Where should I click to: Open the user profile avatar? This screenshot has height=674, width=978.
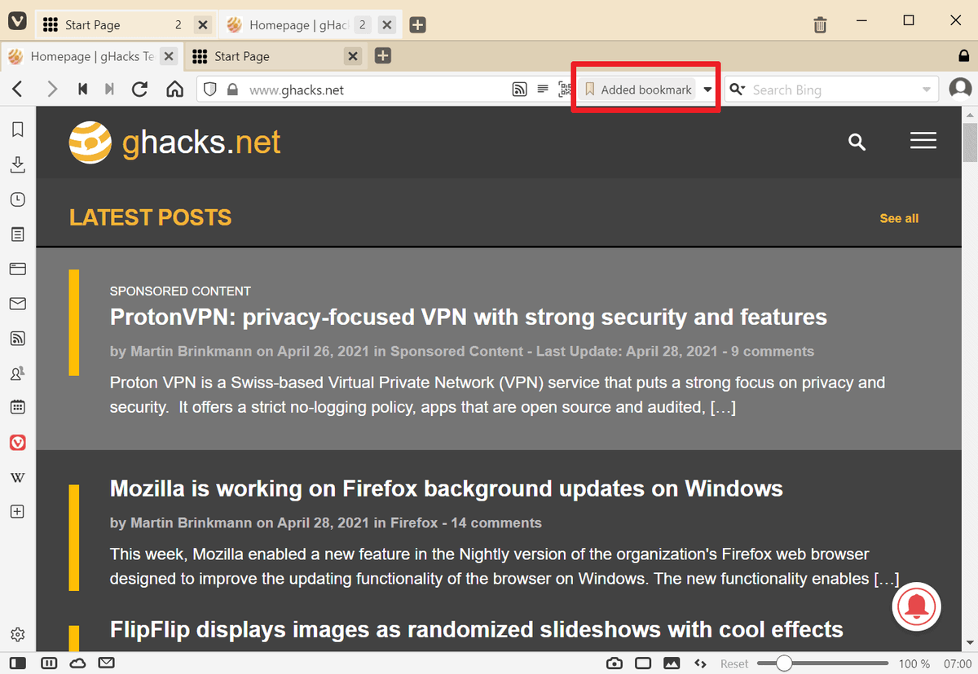coord(961,90)
